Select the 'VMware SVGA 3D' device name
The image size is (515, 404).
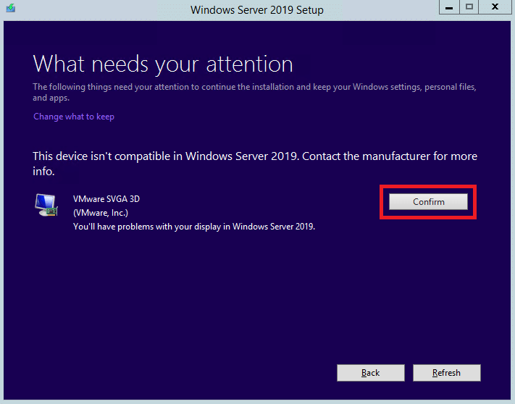pyautogui.click(x=106, y=199)
